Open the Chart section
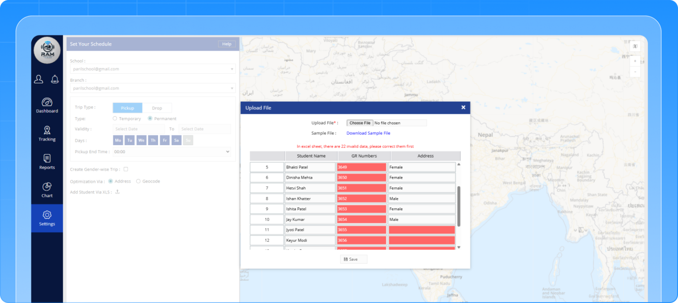678x303 pixels. pos(47,190)
